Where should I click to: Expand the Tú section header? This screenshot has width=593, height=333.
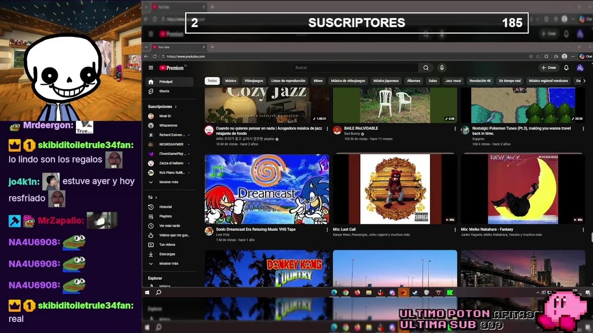coord(152,197)
